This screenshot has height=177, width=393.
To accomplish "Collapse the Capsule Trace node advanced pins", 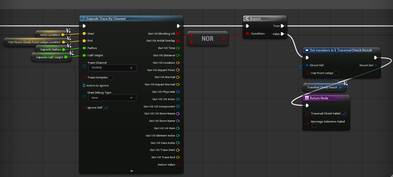I will [131, 171].
